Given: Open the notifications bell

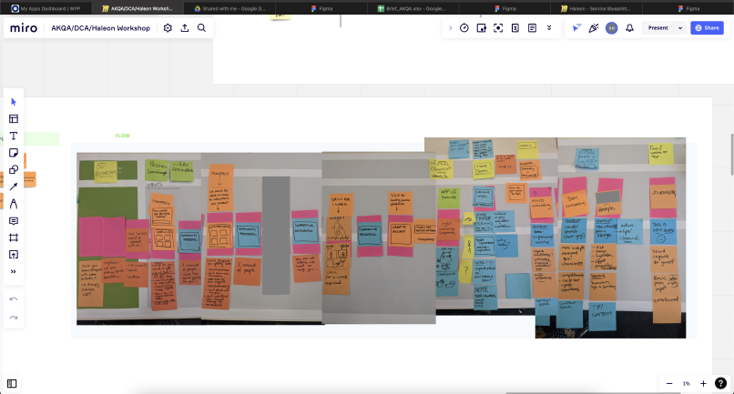Looking at the screenshot, I should (x=629, y=28).
